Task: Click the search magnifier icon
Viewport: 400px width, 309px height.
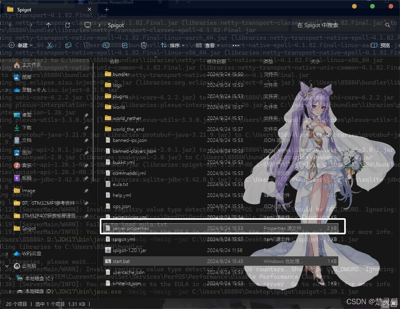Action: pyautogui.click(x=387, y=25)
